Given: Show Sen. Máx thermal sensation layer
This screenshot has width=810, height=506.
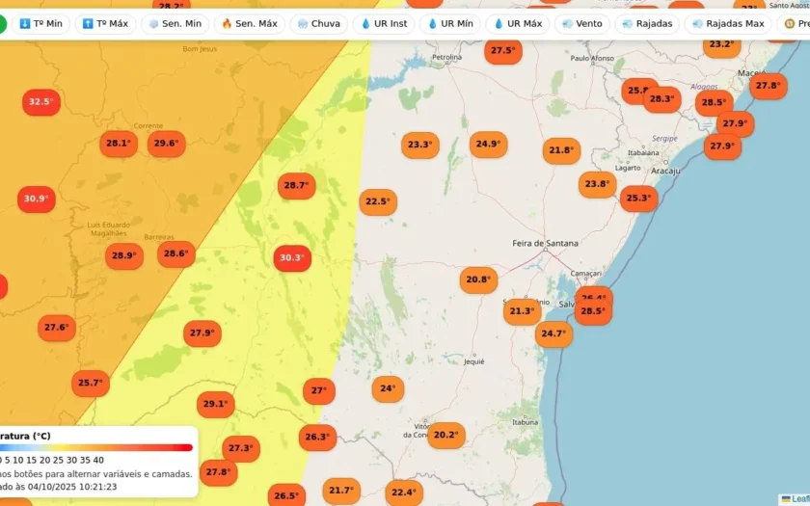Looking at the screenshot, I should (250, 24).
